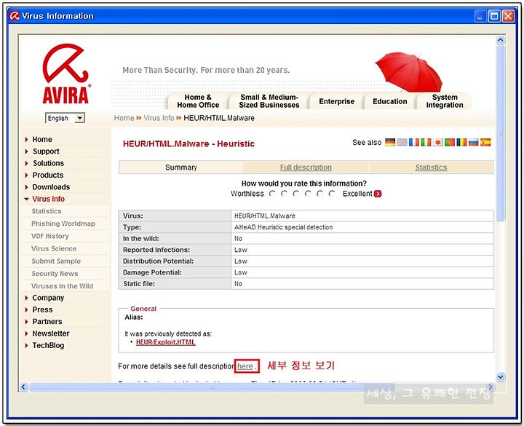
Task: Open the Submit Sample sidebar link
Action: [x=56, y=261]
